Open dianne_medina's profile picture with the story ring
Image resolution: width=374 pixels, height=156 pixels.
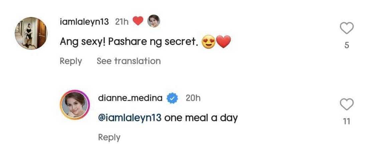coord(75,109)
